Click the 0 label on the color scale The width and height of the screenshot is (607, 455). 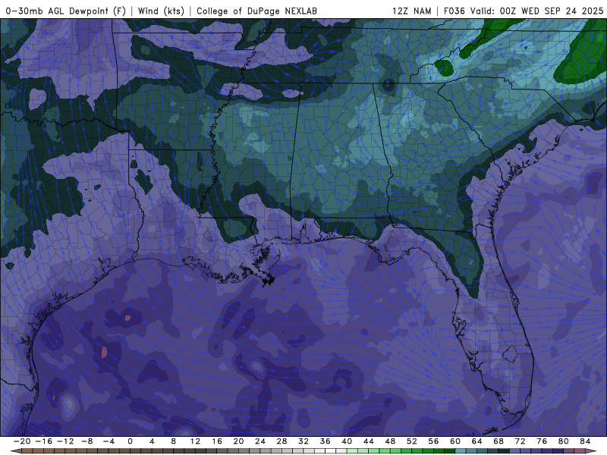point(130,441)
